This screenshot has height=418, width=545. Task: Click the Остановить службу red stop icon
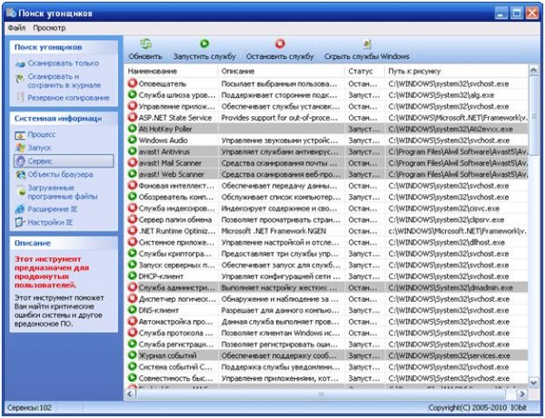click(x=280, y=44)
